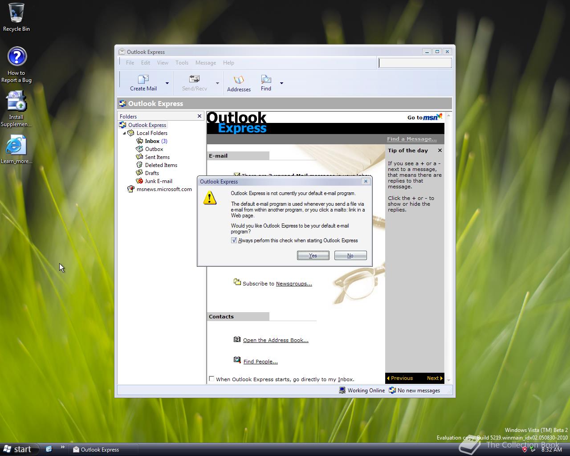
Task: Click Open the Address Book link
Action: point(276,340)
